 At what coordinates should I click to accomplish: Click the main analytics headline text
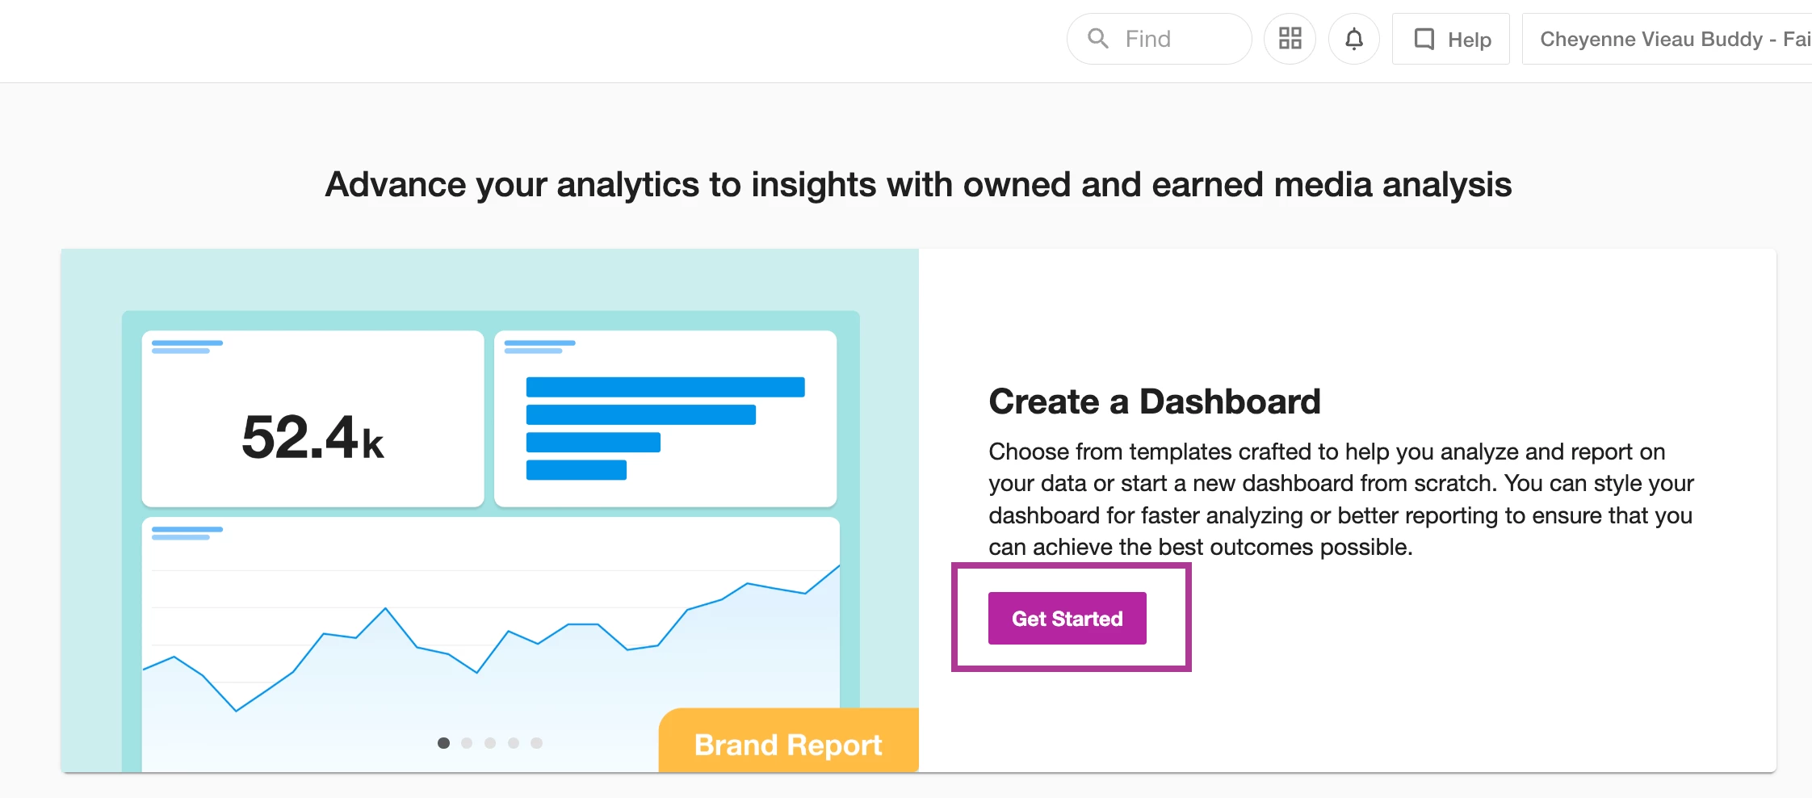click(x=918, y=185)
